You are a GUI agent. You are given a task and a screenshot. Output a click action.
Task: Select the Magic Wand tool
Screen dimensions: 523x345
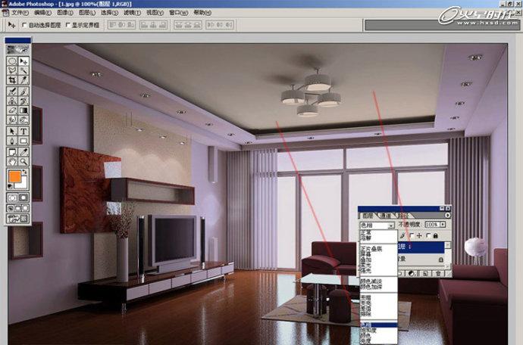(23, 70)
